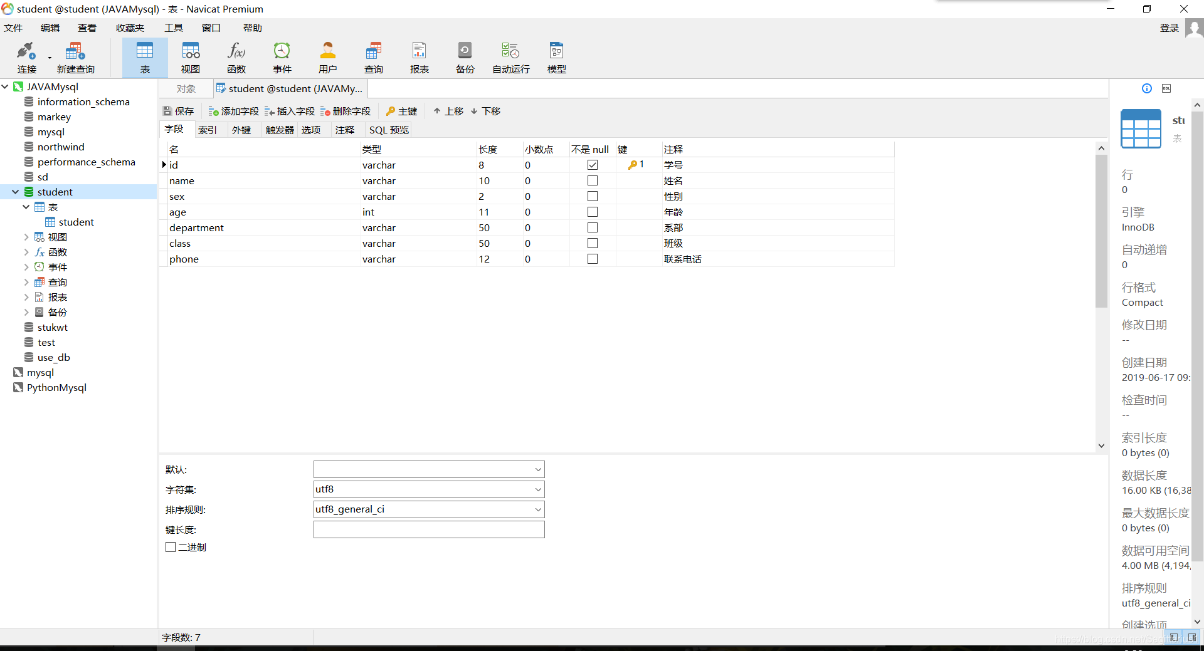Click the New Query toolbar icon
The width and height of the screenshot is (1204, 651).
75,58
